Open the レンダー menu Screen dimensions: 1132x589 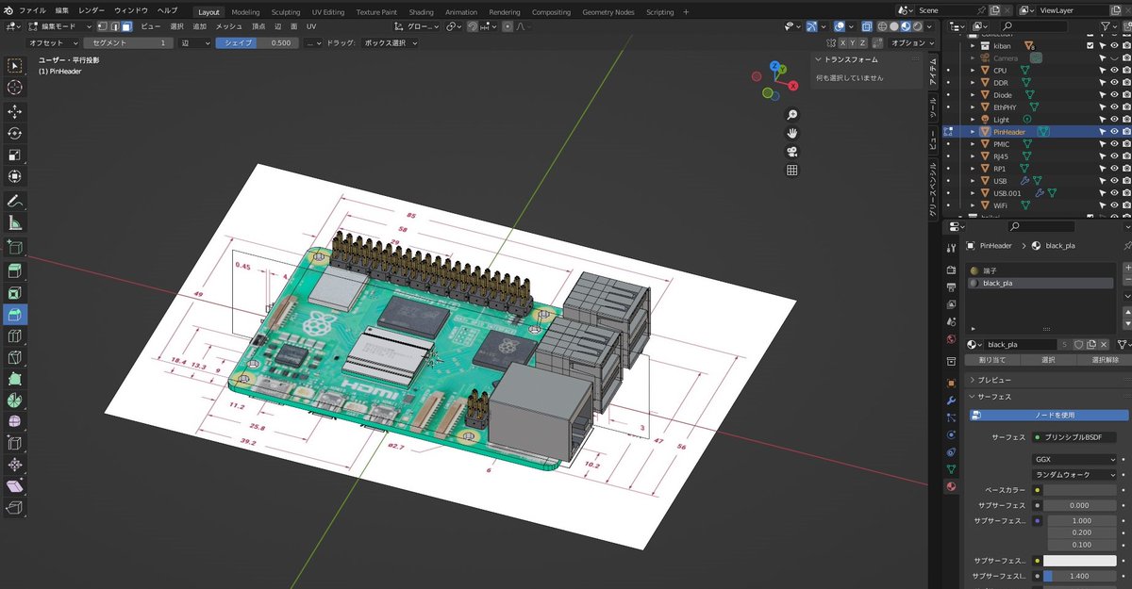click(x=92, y=10)
